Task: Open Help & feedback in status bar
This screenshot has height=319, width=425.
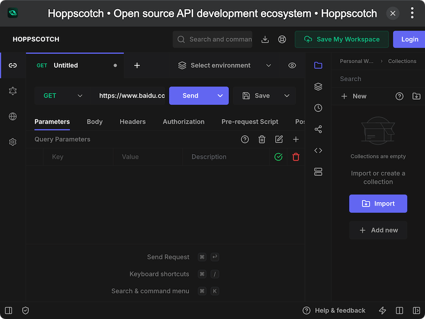Action: point(334,310)
